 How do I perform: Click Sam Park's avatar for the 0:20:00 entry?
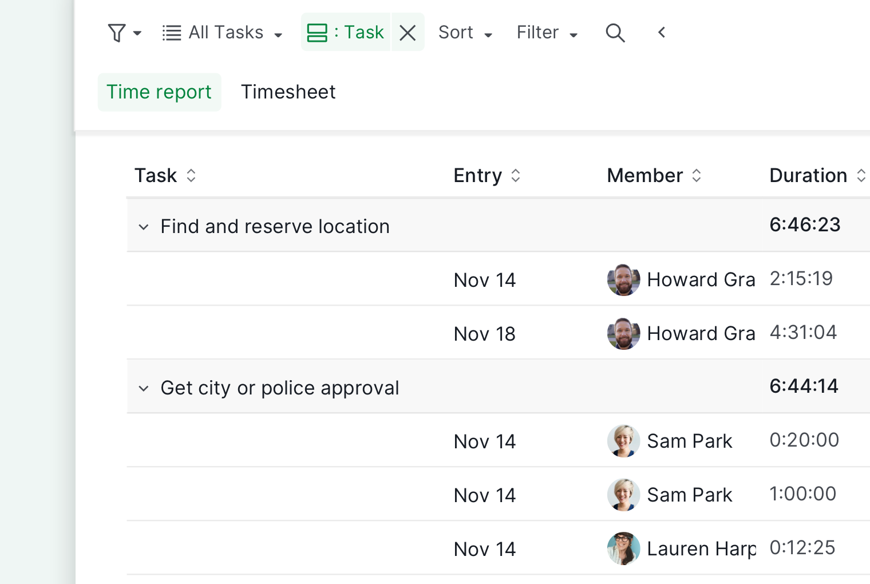(623, 441)
